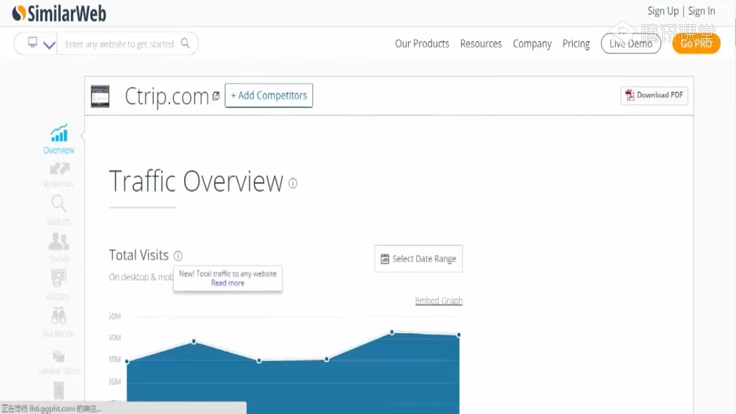Click the Total Visits heading text

pos(139,255)
